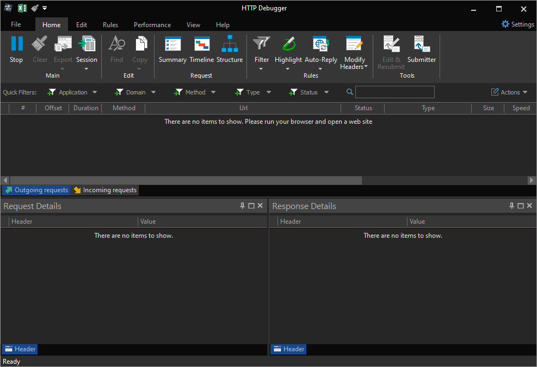The width and height of the screenshot is (537, 367).
Task: Open the Summary view icon
Action: (172, 44)
